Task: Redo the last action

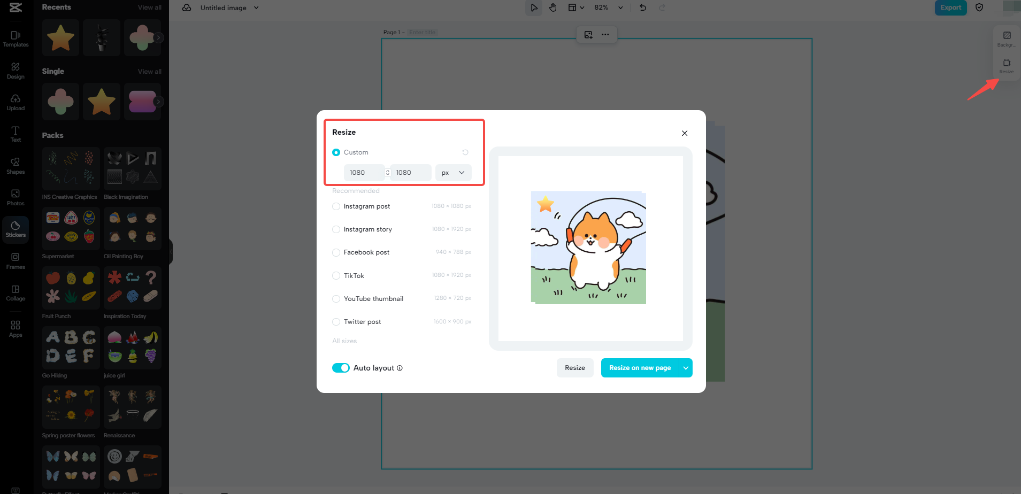Action: pos(662,7)
